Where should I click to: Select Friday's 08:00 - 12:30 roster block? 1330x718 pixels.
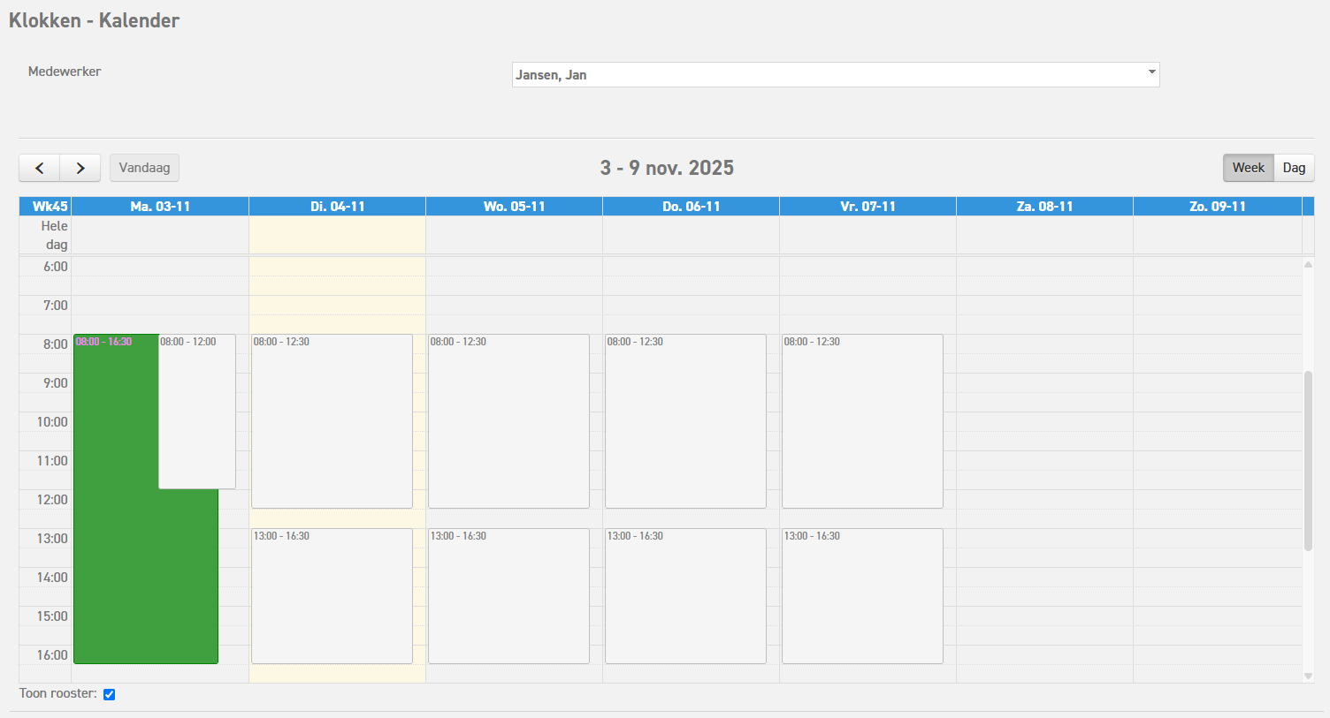click(862, 421)
